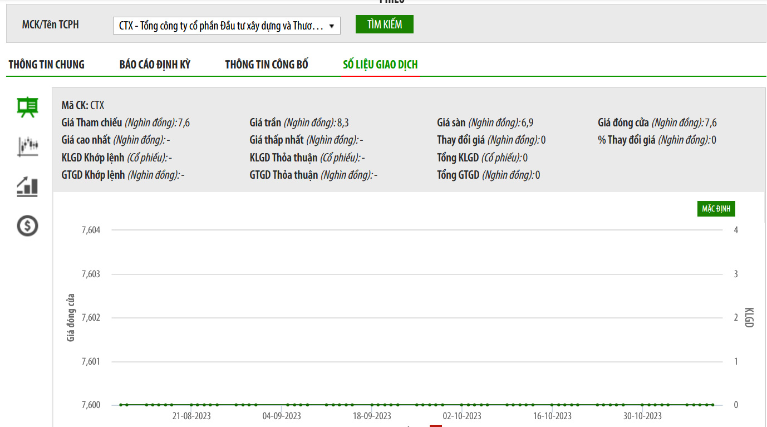
Task: Click the 16-10-2023 date axis label
Action: [552, 416]
